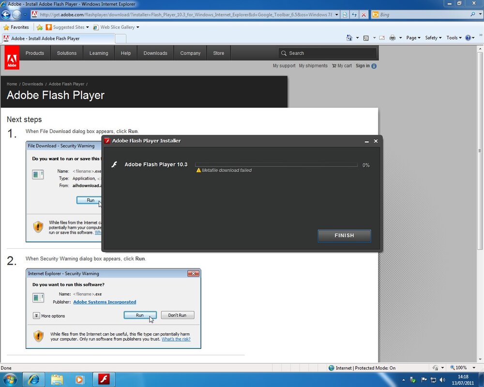Open the zoom level 100% dropdown
Image resolution: width=484 pixels, height=387 pixels.
click(474, 368)
